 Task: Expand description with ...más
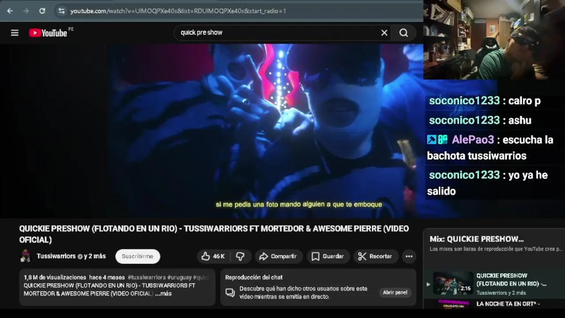(163, 293)
